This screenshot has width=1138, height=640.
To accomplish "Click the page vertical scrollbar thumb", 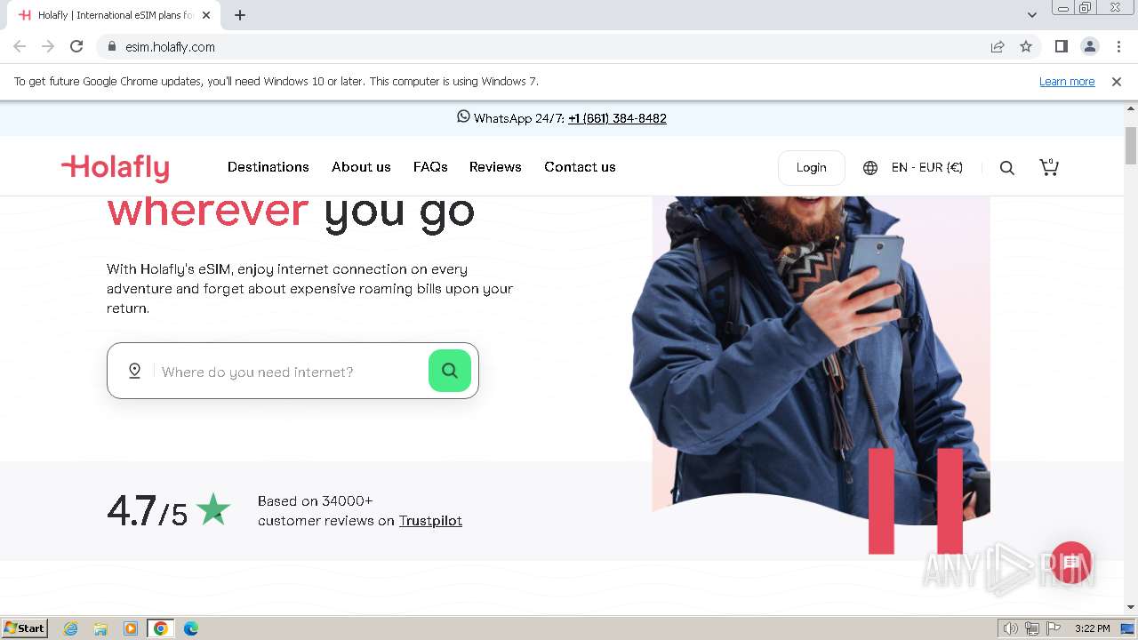I will tap(1131, 146).
